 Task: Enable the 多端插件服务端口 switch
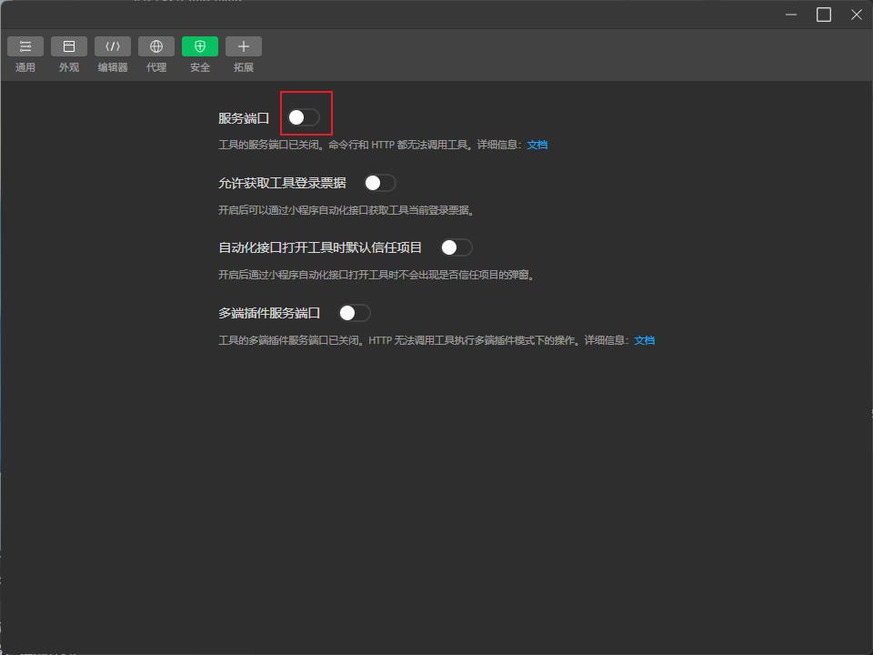(355, 313)
